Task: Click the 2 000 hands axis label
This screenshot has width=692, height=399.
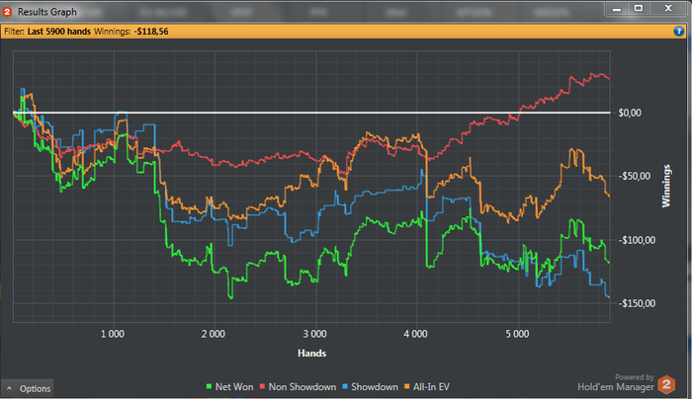Action: pos(214,334)
